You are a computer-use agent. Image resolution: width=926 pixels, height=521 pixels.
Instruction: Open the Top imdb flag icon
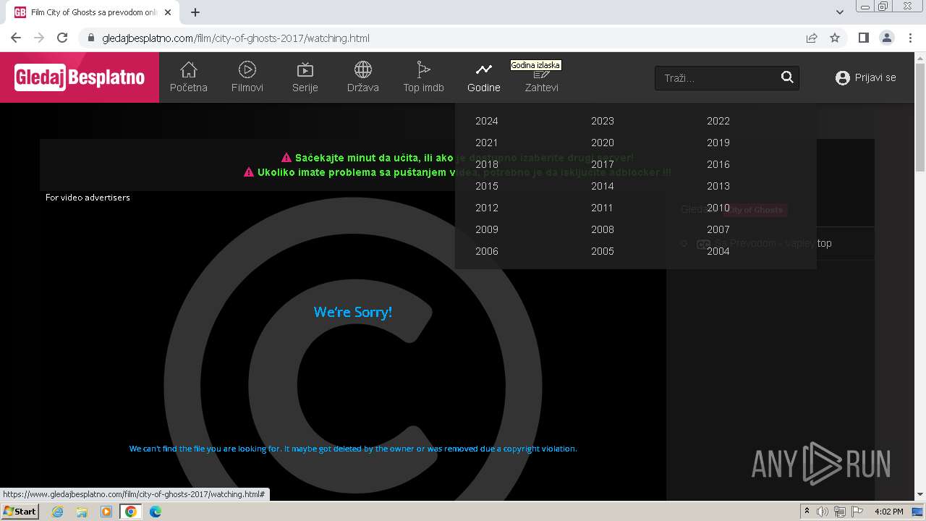tap(423, 69)
